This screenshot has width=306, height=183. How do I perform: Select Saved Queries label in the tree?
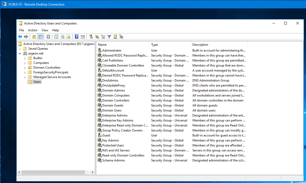tap(38, 49)
